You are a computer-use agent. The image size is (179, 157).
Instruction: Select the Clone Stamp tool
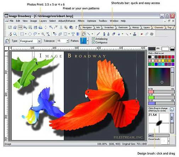[134, 34]
